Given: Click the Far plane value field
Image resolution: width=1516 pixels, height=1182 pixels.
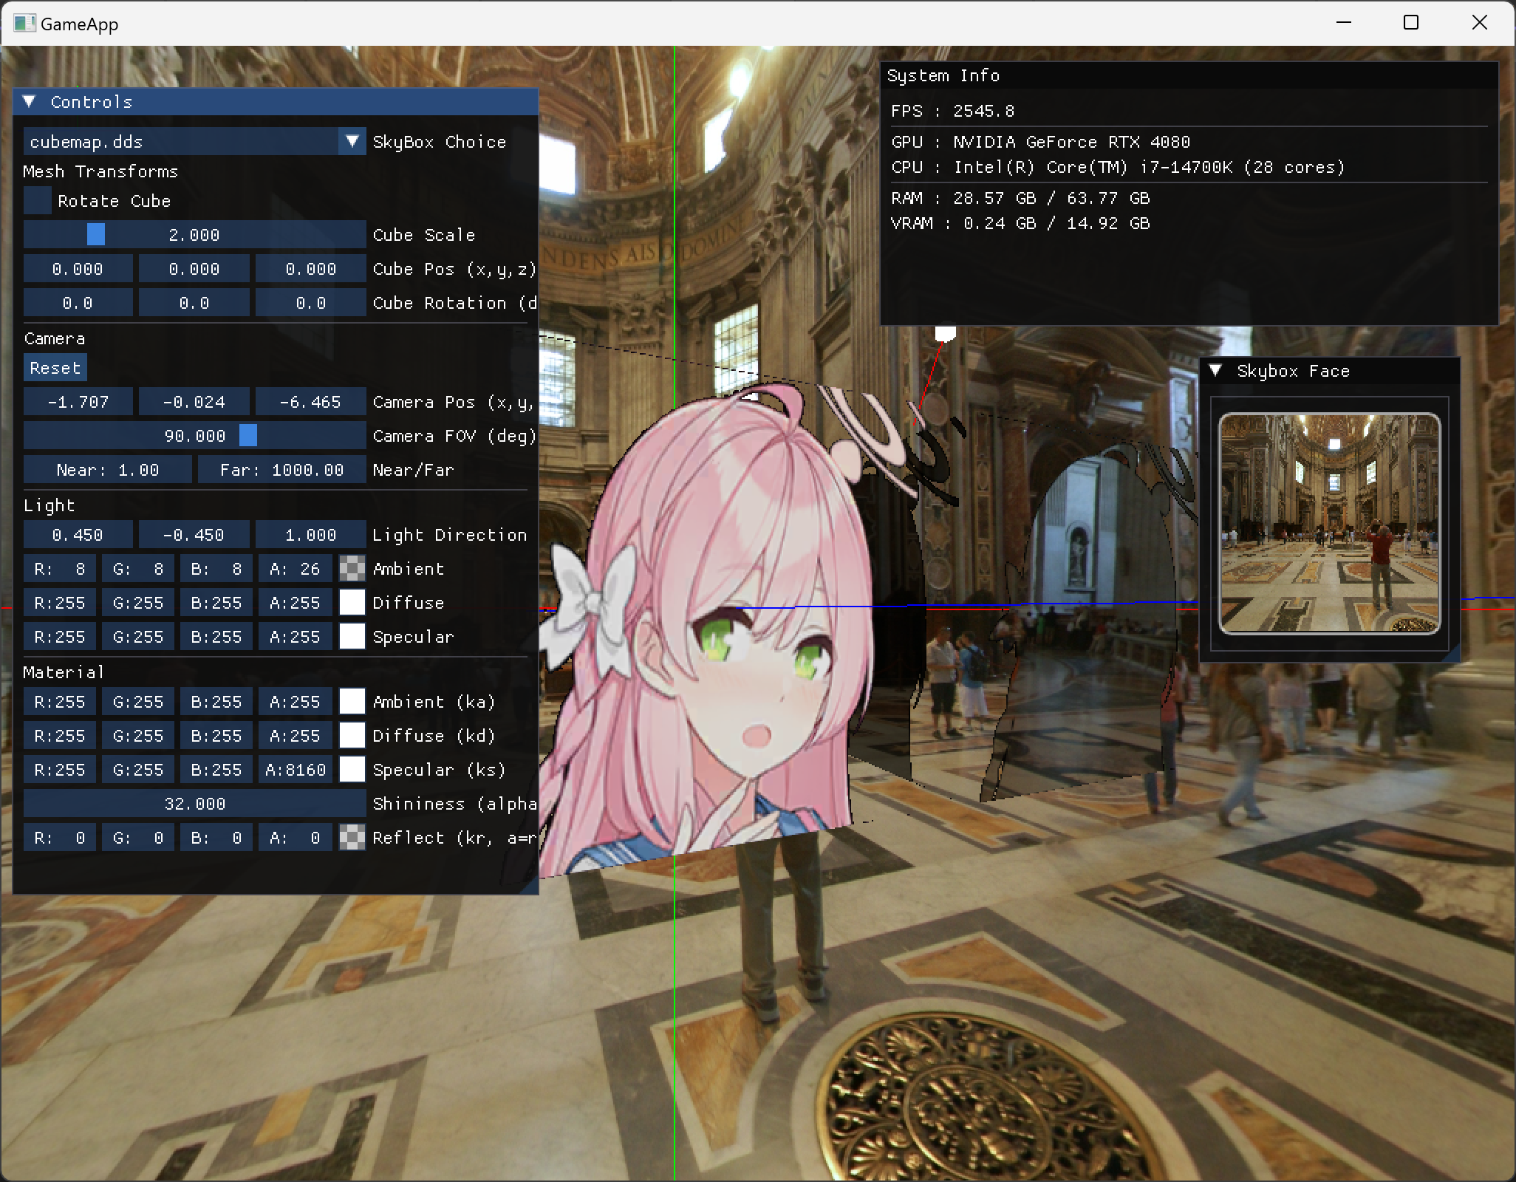Looking at the screenshot, I should [x=281, y=470].
